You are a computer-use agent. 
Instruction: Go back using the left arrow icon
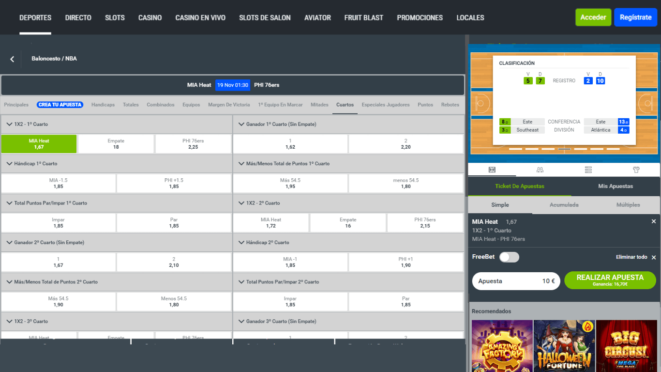click(x=12, y=59)
